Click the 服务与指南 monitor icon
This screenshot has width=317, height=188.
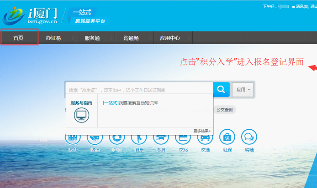point(81,115)
